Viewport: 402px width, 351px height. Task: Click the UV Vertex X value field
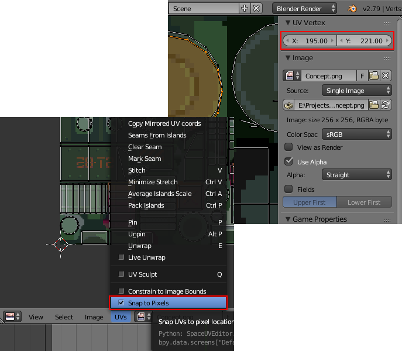click(x=310, y=41)
